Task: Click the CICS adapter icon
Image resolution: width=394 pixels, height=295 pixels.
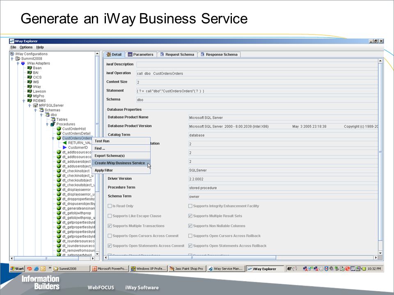Action: tap(30, 77)
